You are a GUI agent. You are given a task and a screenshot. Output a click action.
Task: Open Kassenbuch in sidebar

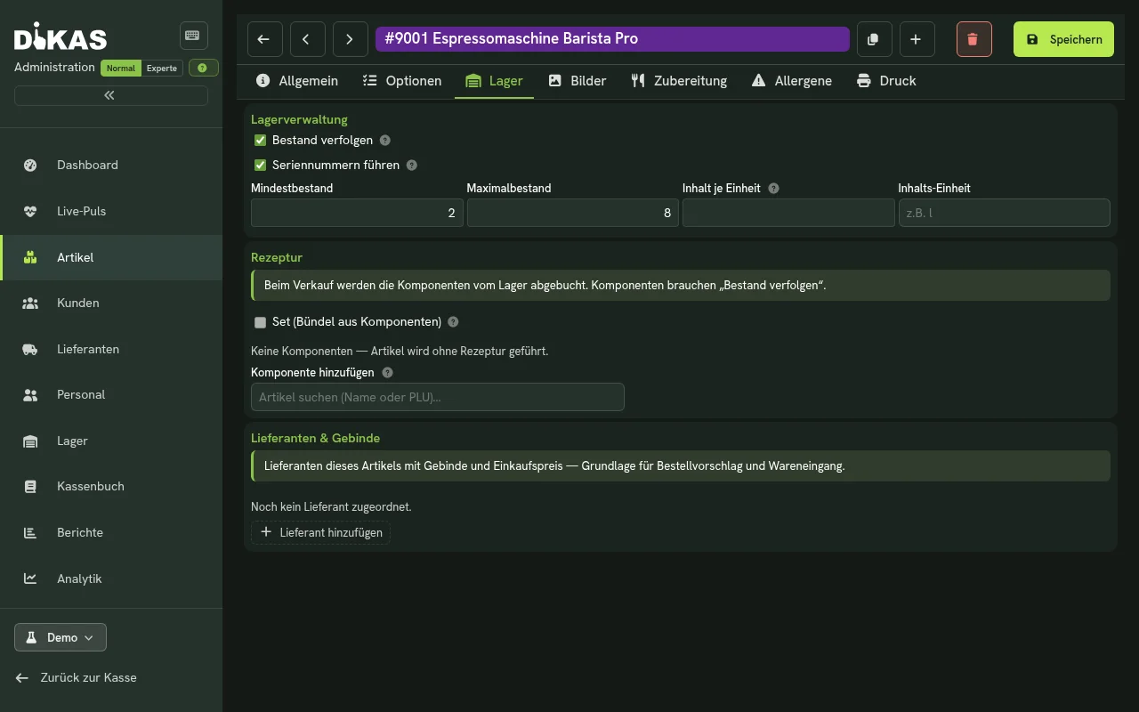pos(111,486)
